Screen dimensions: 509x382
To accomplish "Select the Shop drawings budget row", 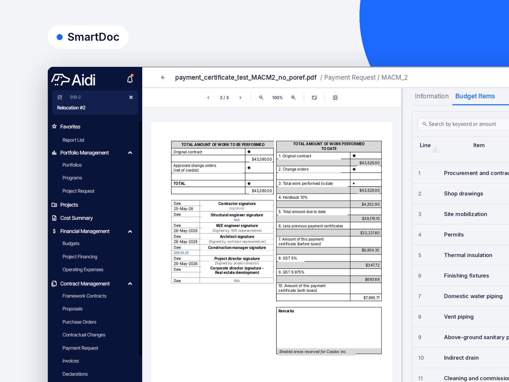I will click(461, 194).
